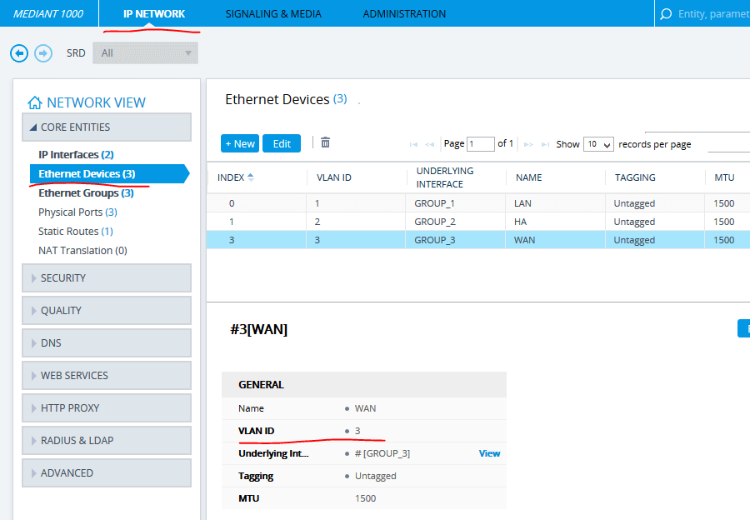Viewport: 750px width, 520px height.
Task: Go back with the left arrow icon
Action: [19, 53]
